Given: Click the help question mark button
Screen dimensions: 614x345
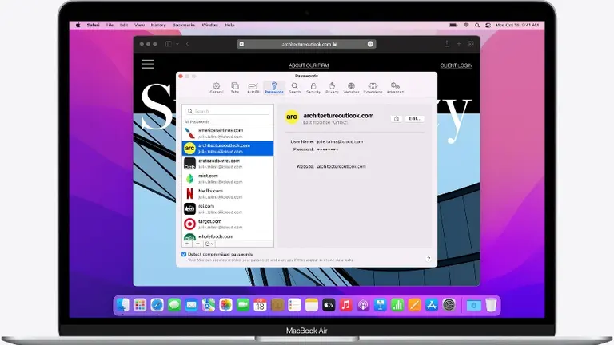Looking at the screenshot, I should 429,259.
